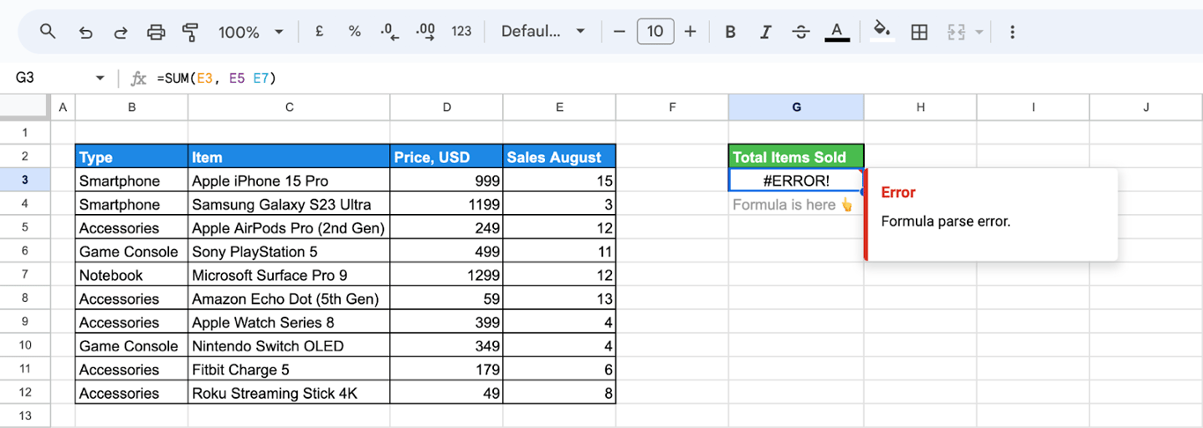This screenshot has height=428, width=1203.
Task: Redo the last action
Action: pos(121,32)
